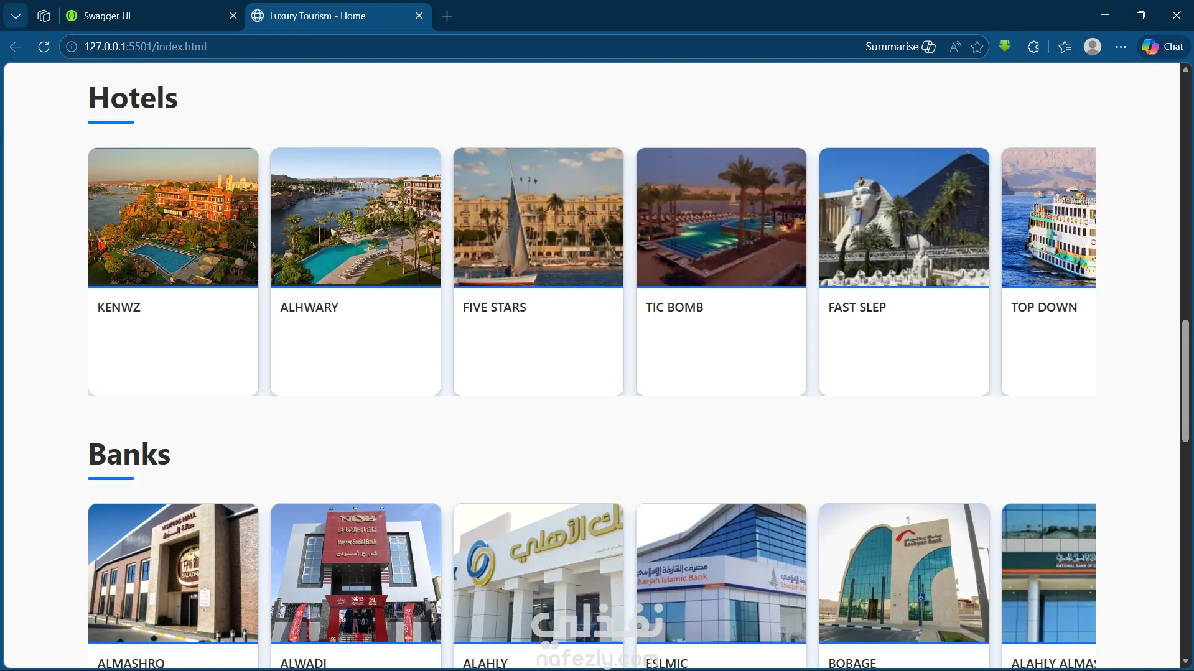Open Settings and more menu
The width and height of the screenshot is (1194, 671).
[x=1121, y=47]
